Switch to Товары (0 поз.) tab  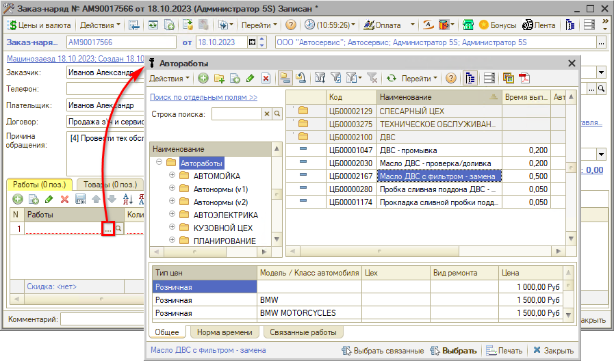pyautogui.click(x=110, y=184)
